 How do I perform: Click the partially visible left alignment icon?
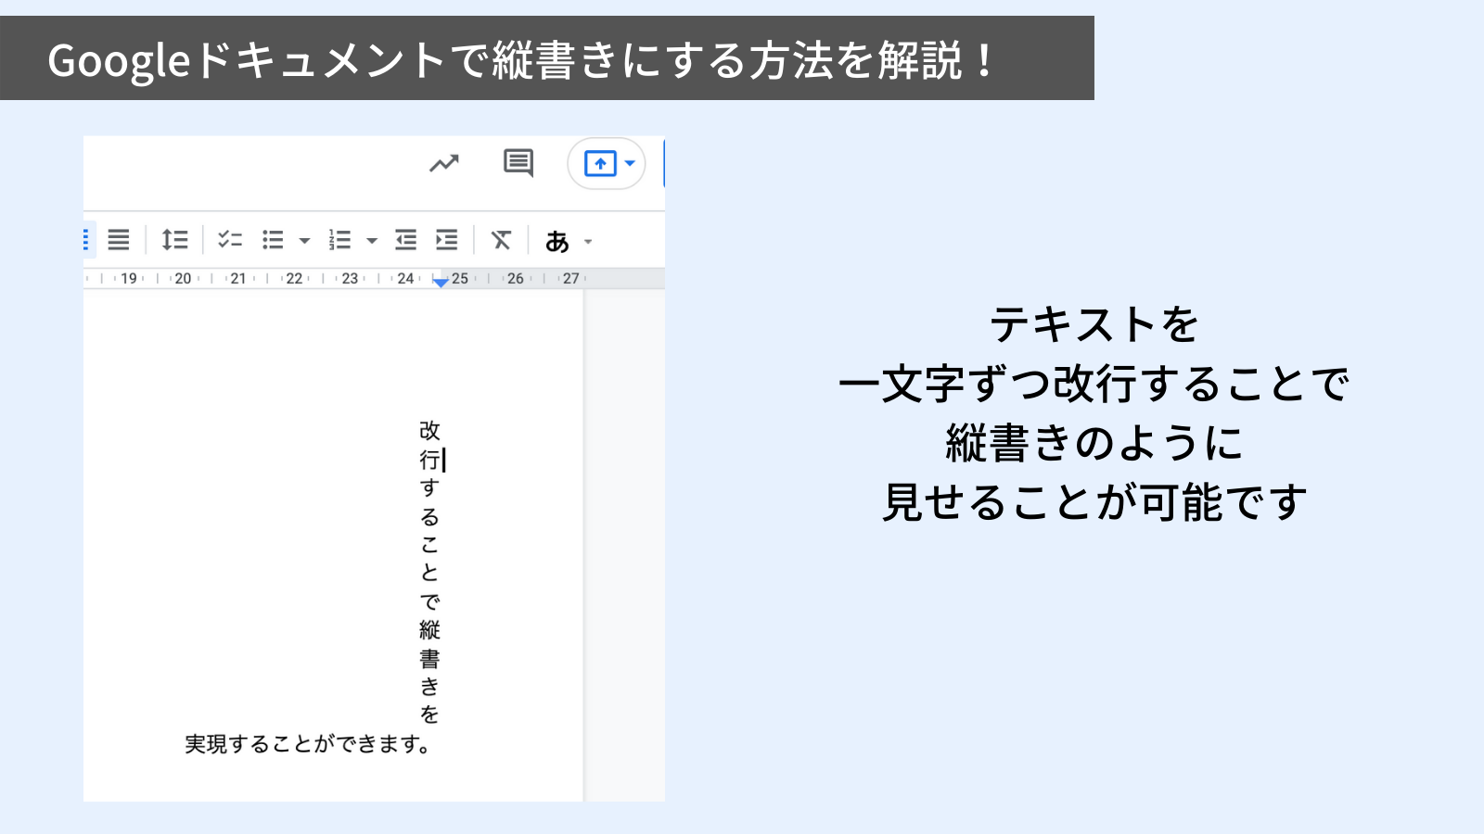pos(87,240)
